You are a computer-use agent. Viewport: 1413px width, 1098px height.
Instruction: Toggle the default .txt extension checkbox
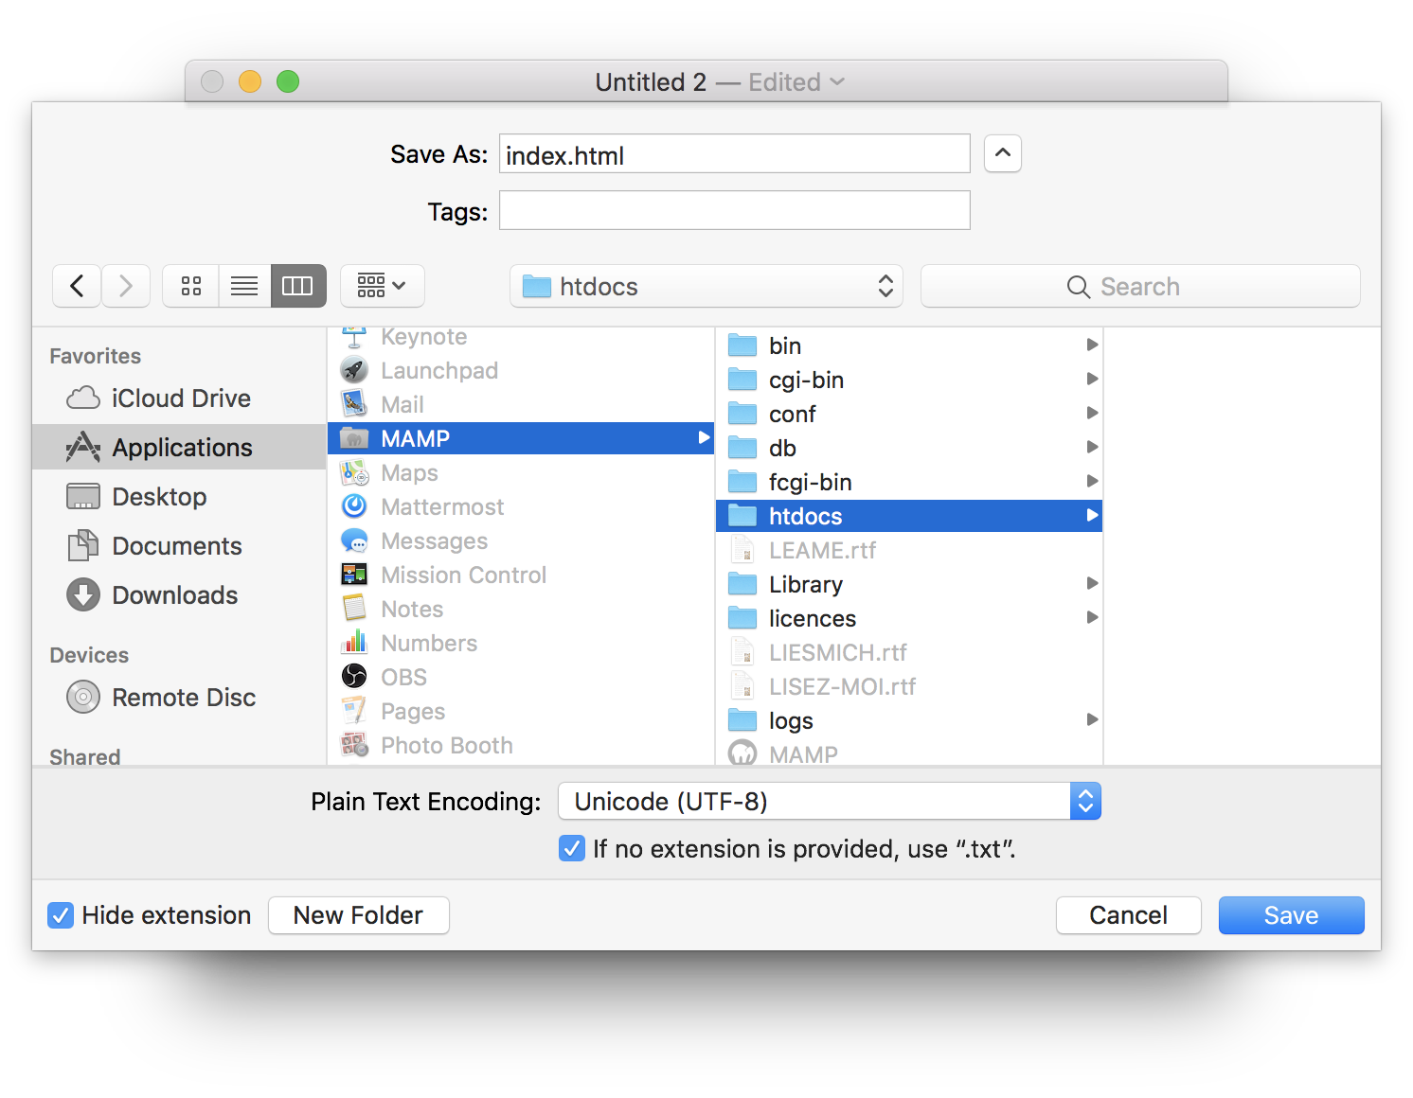(572, 849)
